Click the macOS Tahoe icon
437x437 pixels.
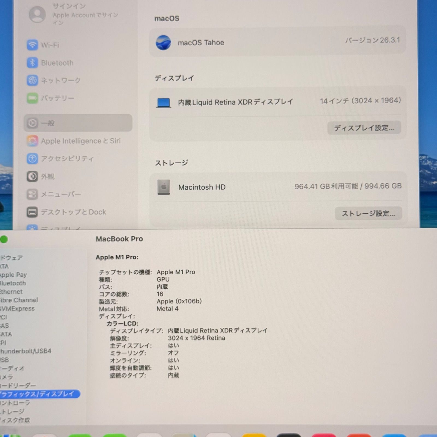tap(163, 43)
